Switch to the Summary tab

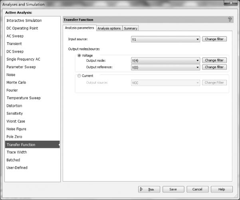[x=131, y=28]
